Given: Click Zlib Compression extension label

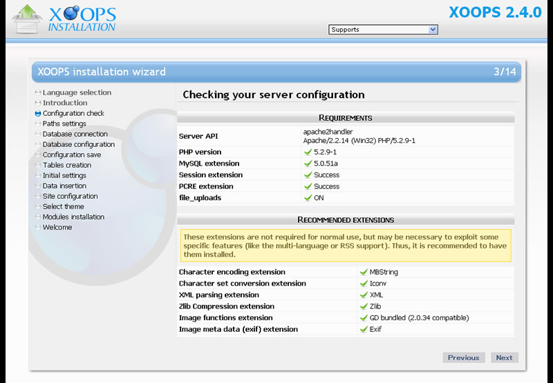Looking at the screenshot, I should coord(227,306).
